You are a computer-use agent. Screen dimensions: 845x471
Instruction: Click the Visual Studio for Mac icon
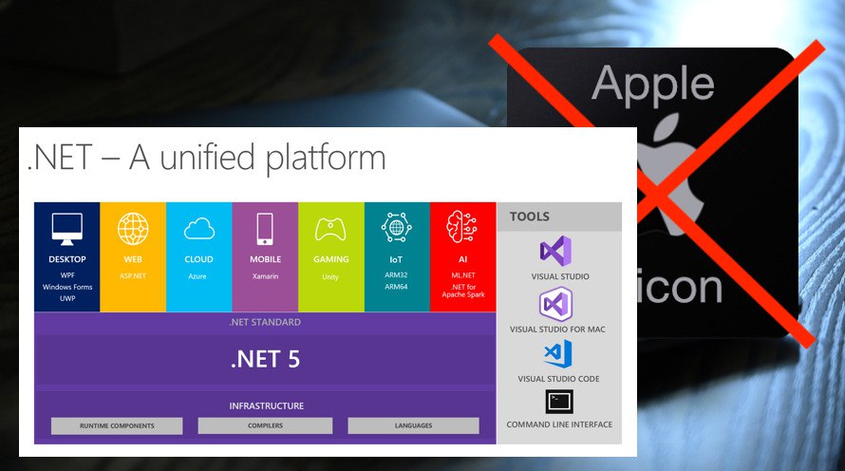point(556,304)
